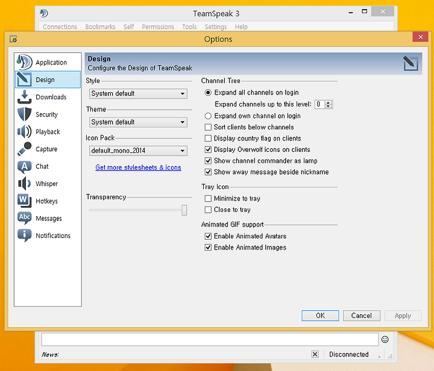
Task: Close the News bar with X icon
Action: tap(315, 354)
